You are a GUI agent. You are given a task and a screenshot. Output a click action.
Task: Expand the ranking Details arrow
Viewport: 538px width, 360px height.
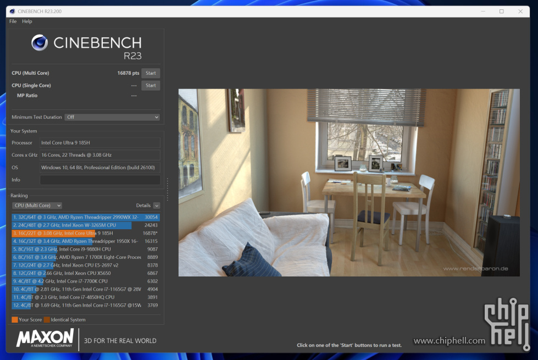coord(157,206)
